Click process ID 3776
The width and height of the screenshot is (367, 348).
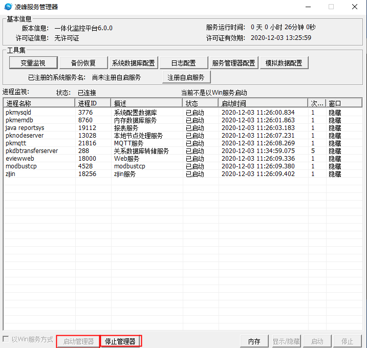85,113
